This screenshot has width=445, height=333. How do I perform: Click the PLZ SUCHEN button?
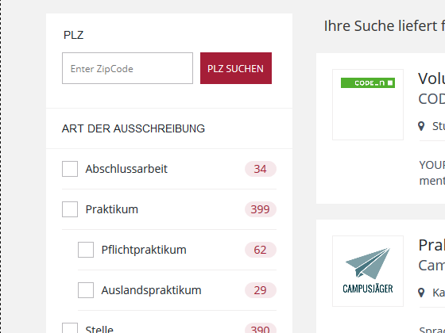point(236,68)
